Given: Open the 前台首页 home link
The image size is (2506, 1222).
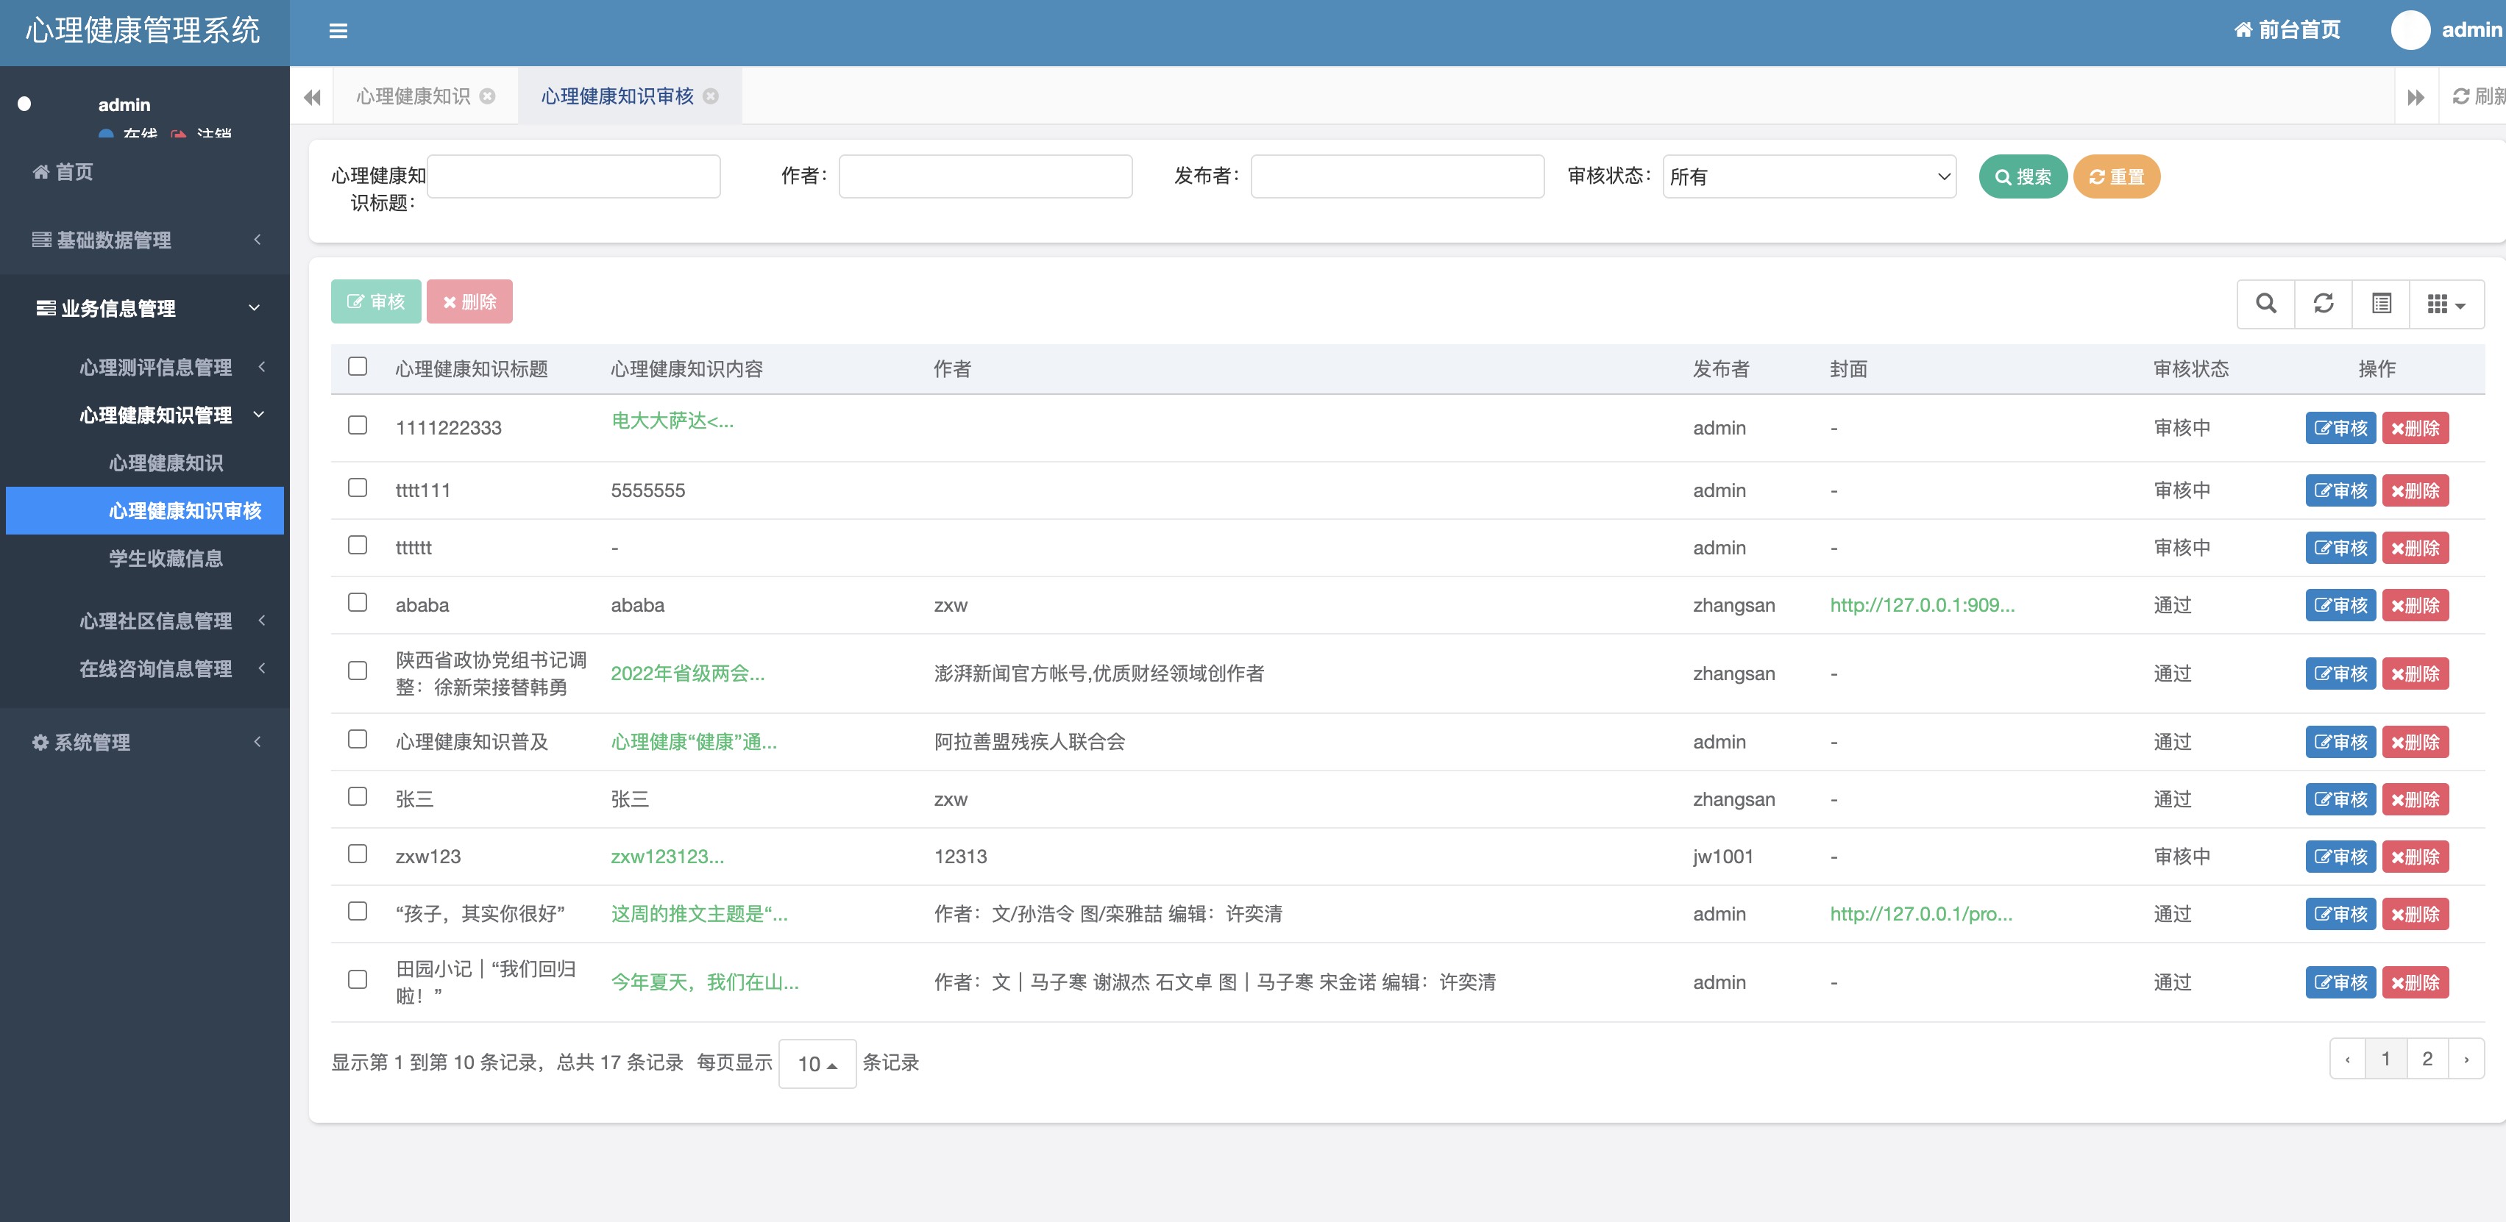Looking at the screenshot, I should (2287, 30).
